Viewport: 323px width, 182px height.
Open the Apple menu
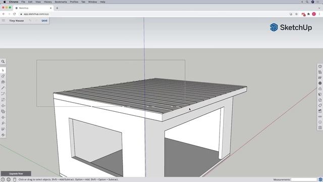click(x=5, y=2)
